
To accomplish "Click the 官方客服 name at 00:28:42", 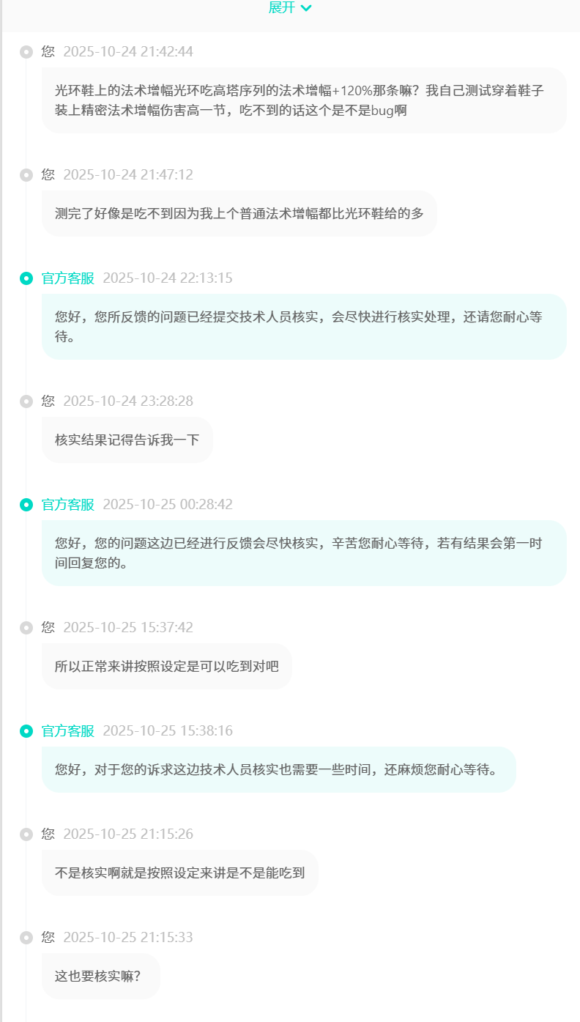I will tap(68, 505).
